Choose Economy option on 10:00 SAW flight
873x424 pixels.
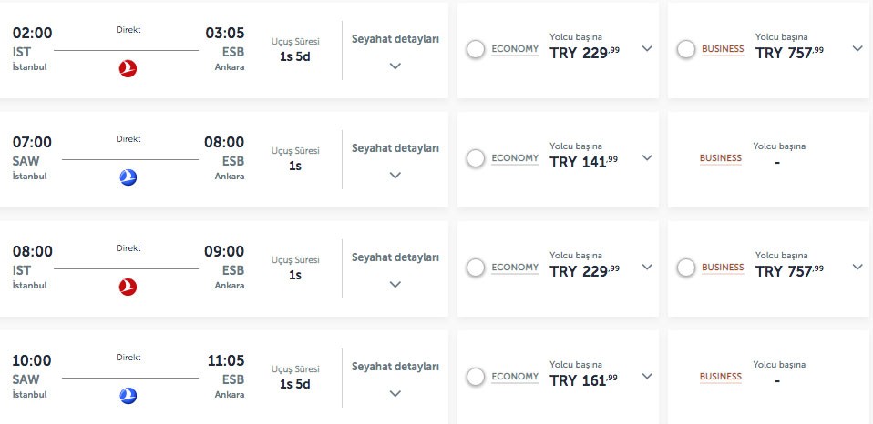click(475, 377)
